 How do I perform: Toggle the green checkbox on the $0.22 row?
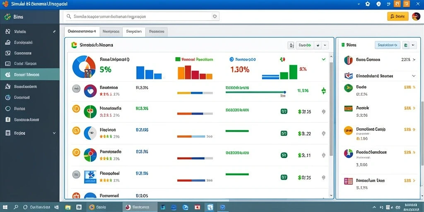(284, 133)
